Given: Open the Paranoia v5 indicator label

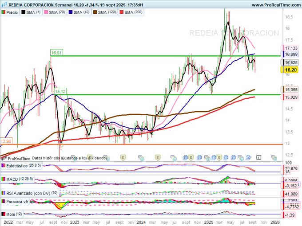Looking at the screenshot, I should 17,202.
